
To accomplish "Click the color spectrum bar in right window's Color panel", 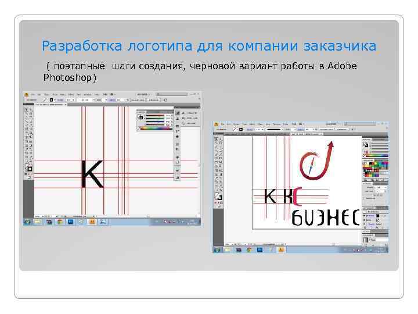I will [376, 155].
